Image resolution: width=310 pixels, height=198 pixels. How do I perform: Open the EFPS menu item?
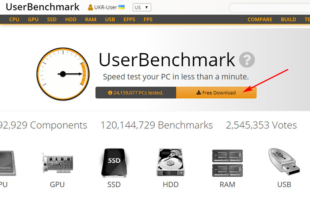click(129, 19)
